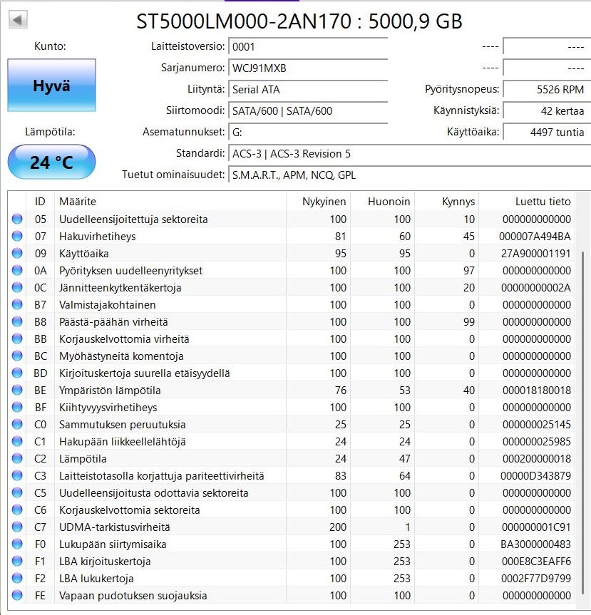Image resolution: width=591 pixels, height=615 pixels.
Task: Click status icon for Sammutuksen peruutuksia
Action: click(17, 425)
